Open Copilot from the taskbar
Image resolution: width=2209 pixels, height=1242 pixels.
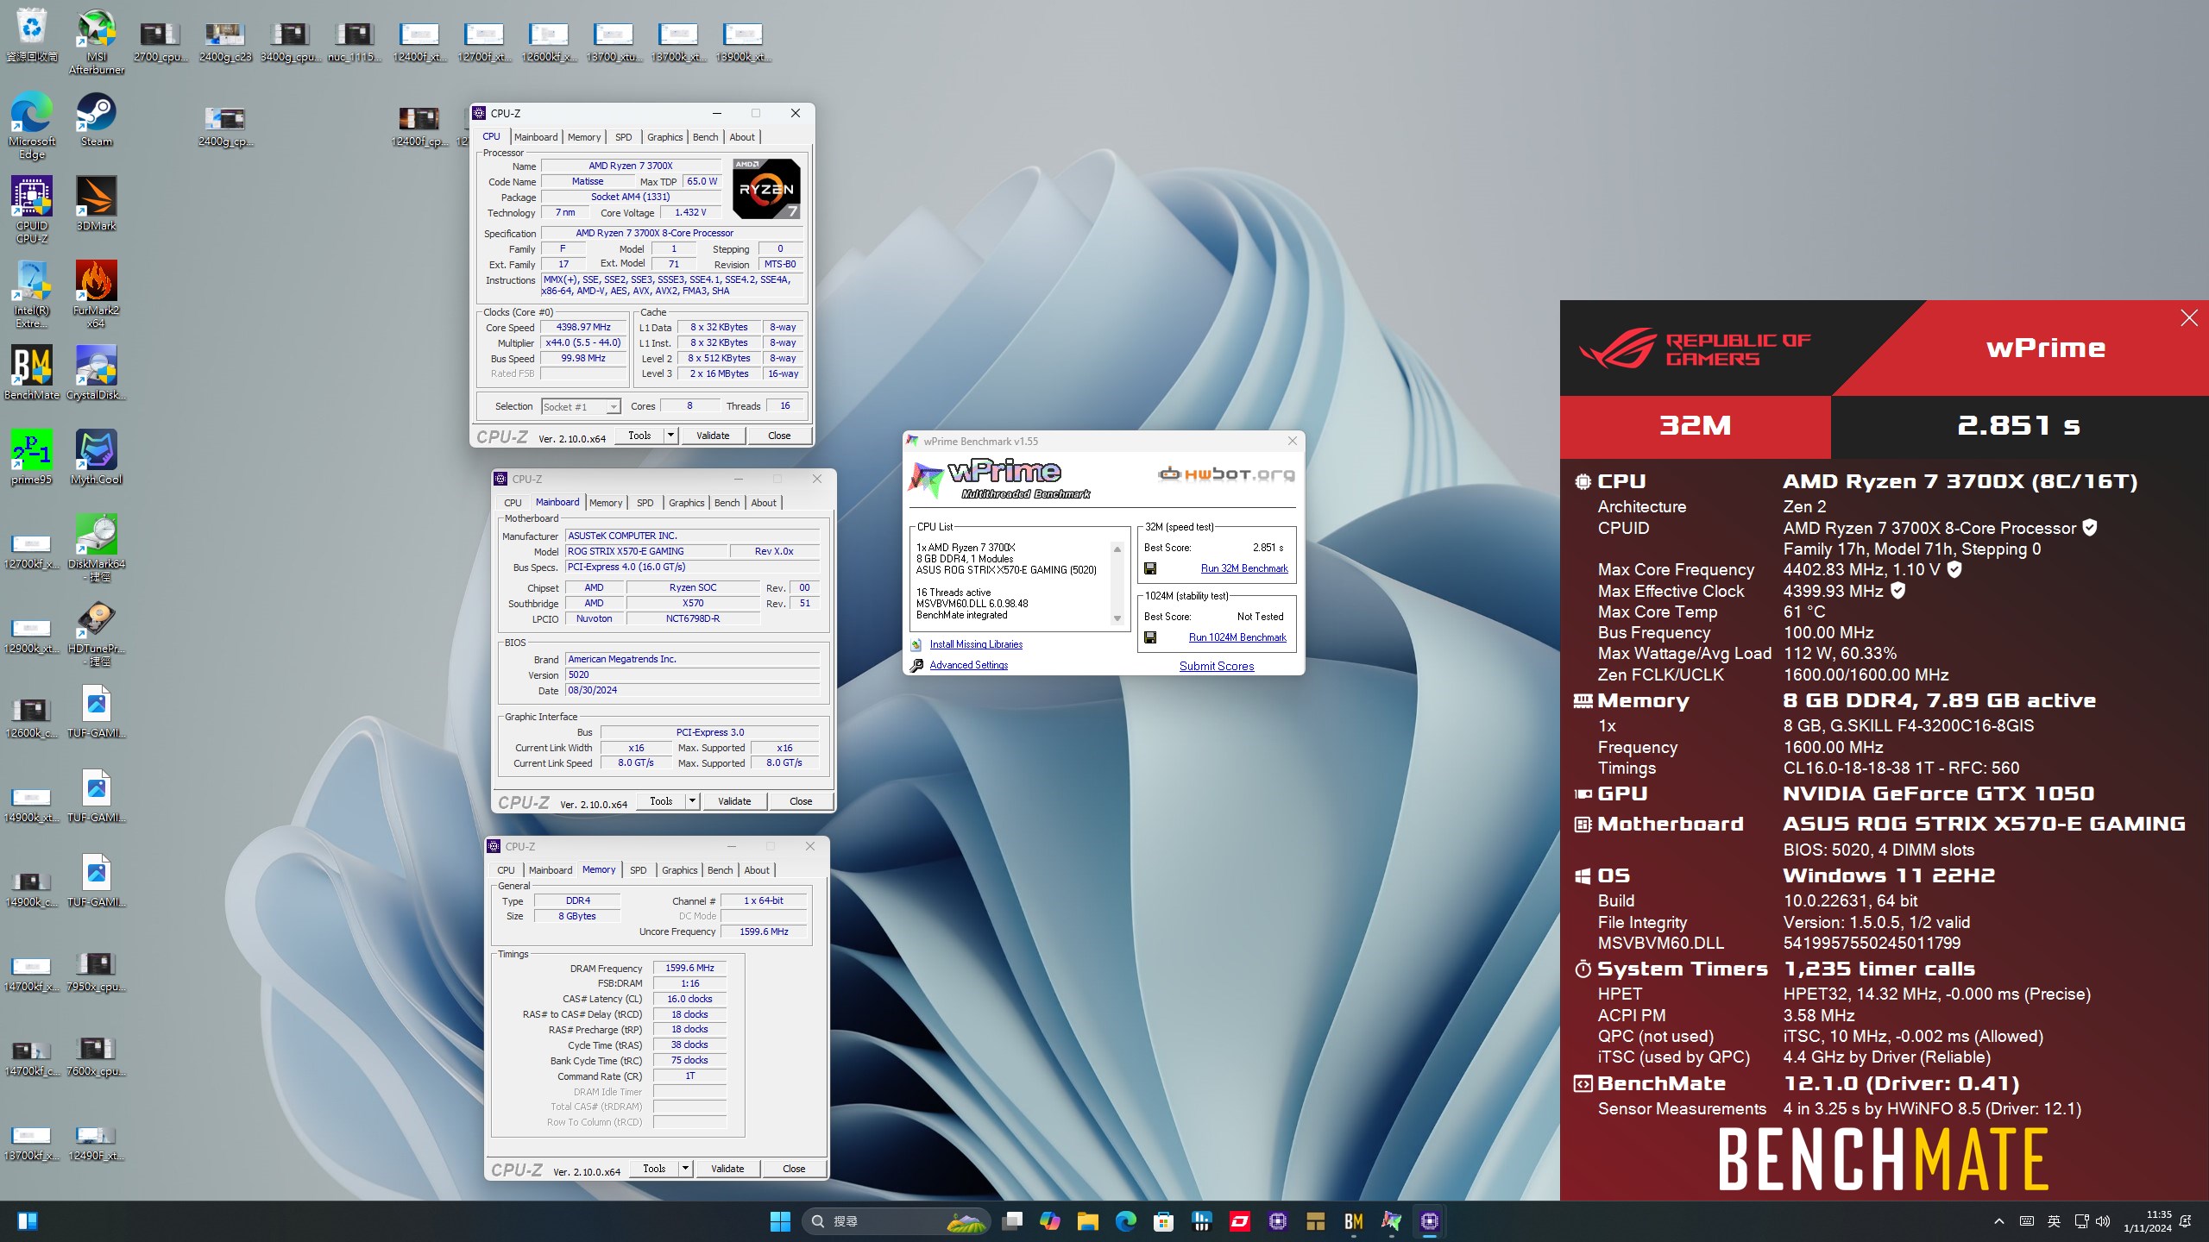point(1050,1220)
